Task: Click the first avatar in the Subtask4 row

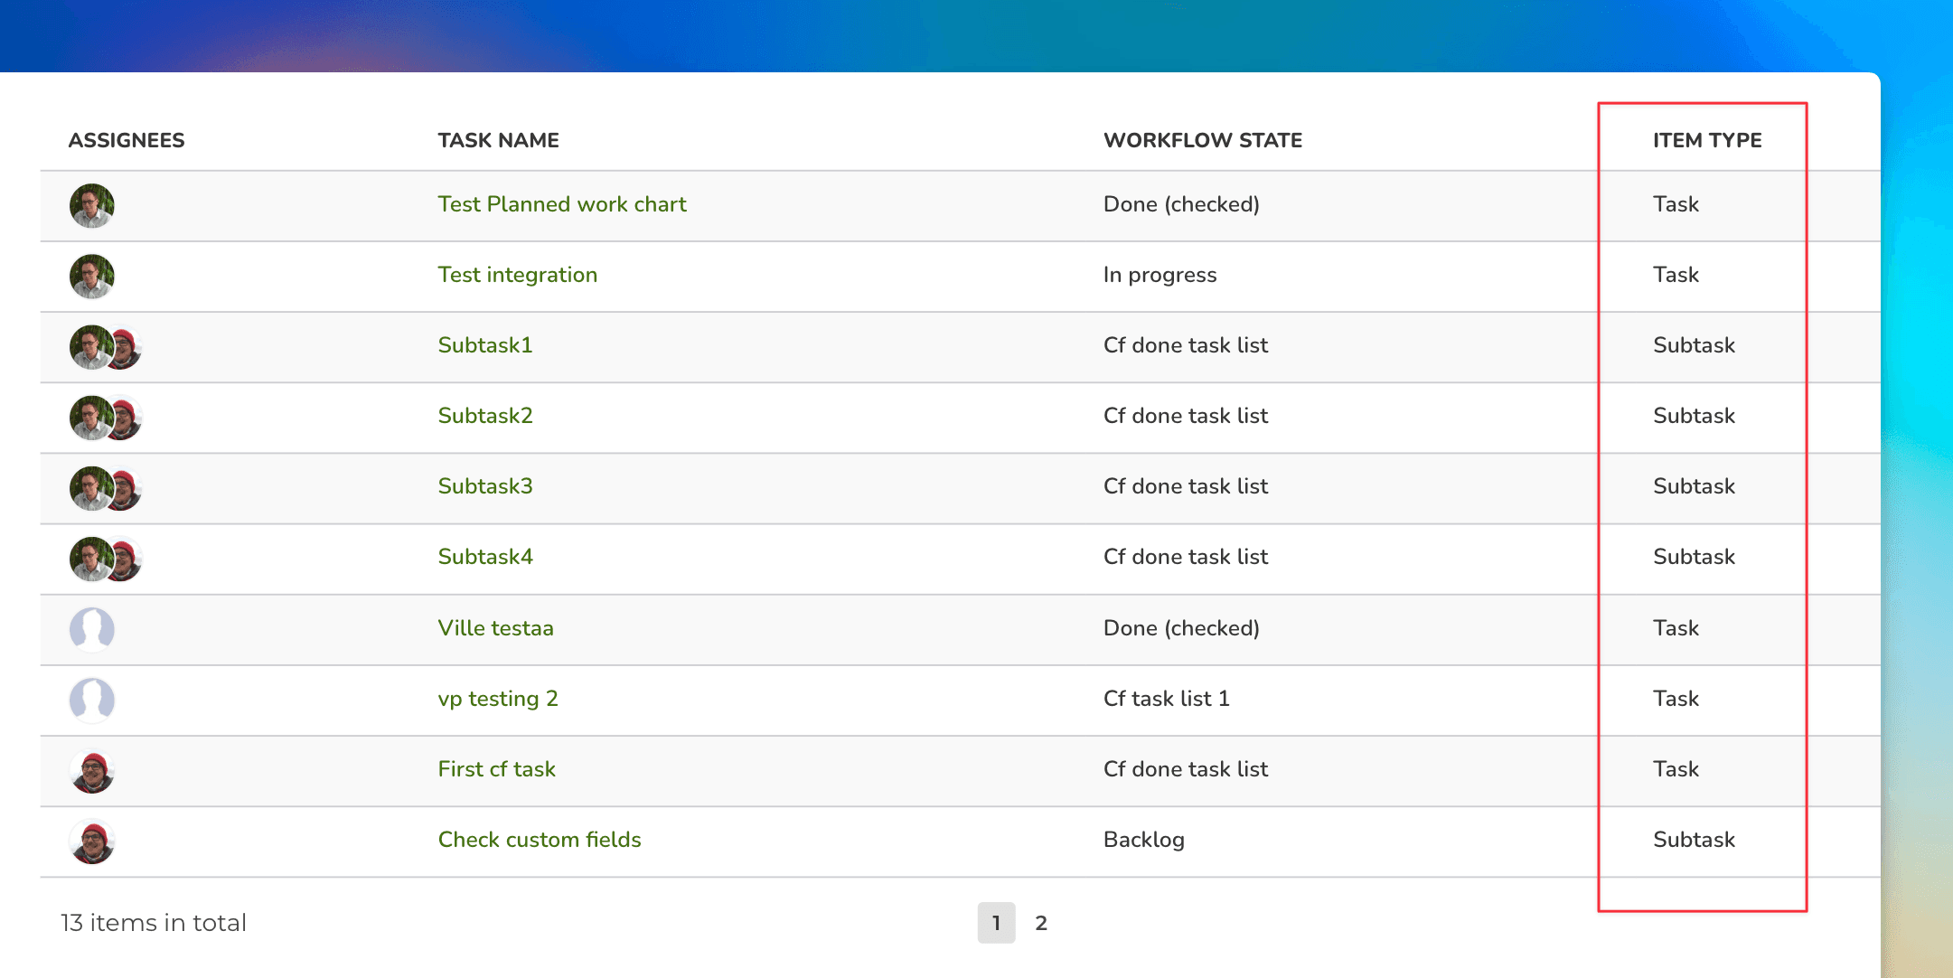Action: coord(90,559)
